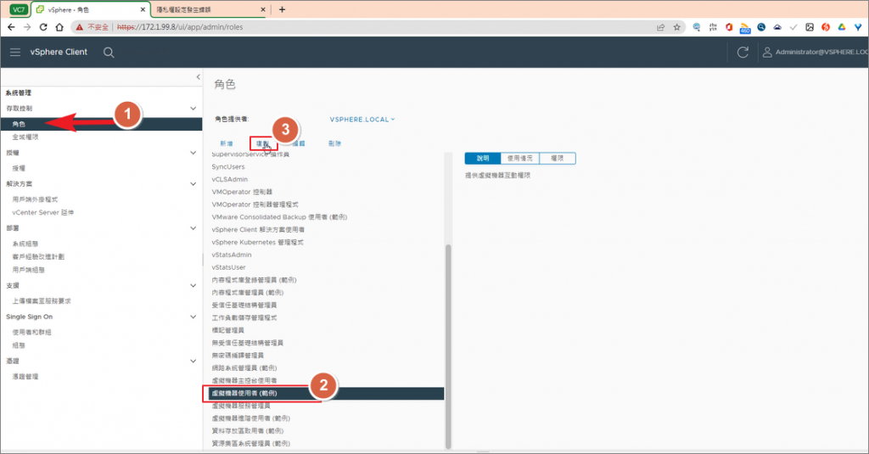Select the 無密碼編譯管理員 role
This screenshot has width=869, height=454.
[x=238, y=356]
